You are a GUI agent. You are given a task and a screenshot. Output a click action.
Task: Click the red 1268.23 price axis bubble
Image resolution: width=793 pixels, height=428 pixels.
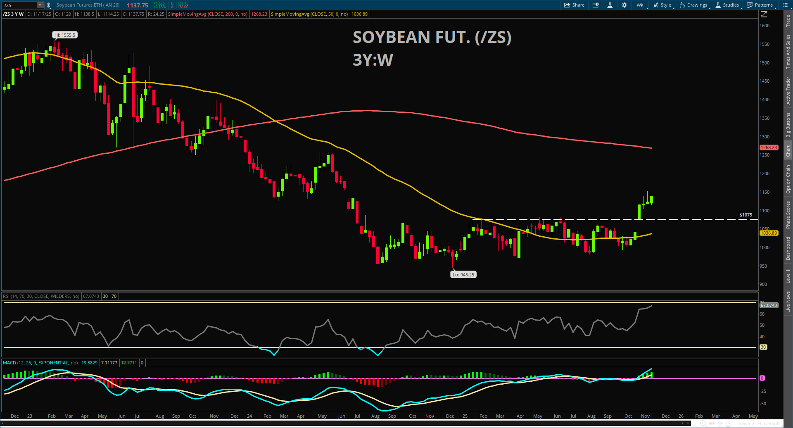tap(769, 147)
